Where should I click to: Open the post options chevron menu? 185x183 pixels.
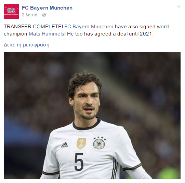[179, 6]
